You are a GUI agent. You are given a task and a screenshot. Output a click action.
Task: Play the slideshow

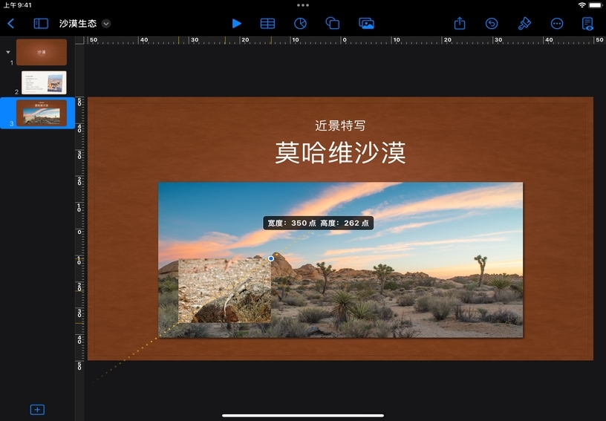[237, 24]
